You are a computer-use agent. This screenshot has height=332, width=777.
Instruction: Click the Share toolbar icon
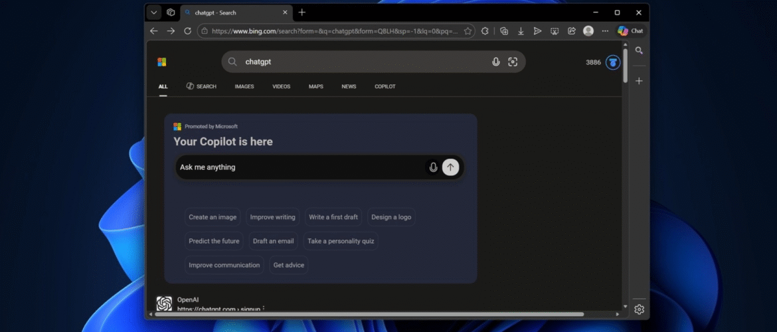pyautogui.click(x=571, y=31)
